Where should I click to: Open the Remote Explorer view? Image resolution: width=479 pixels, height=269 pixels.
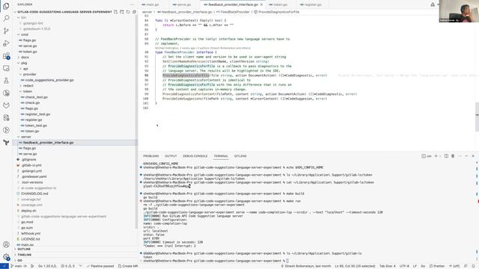tap(6, 68)
